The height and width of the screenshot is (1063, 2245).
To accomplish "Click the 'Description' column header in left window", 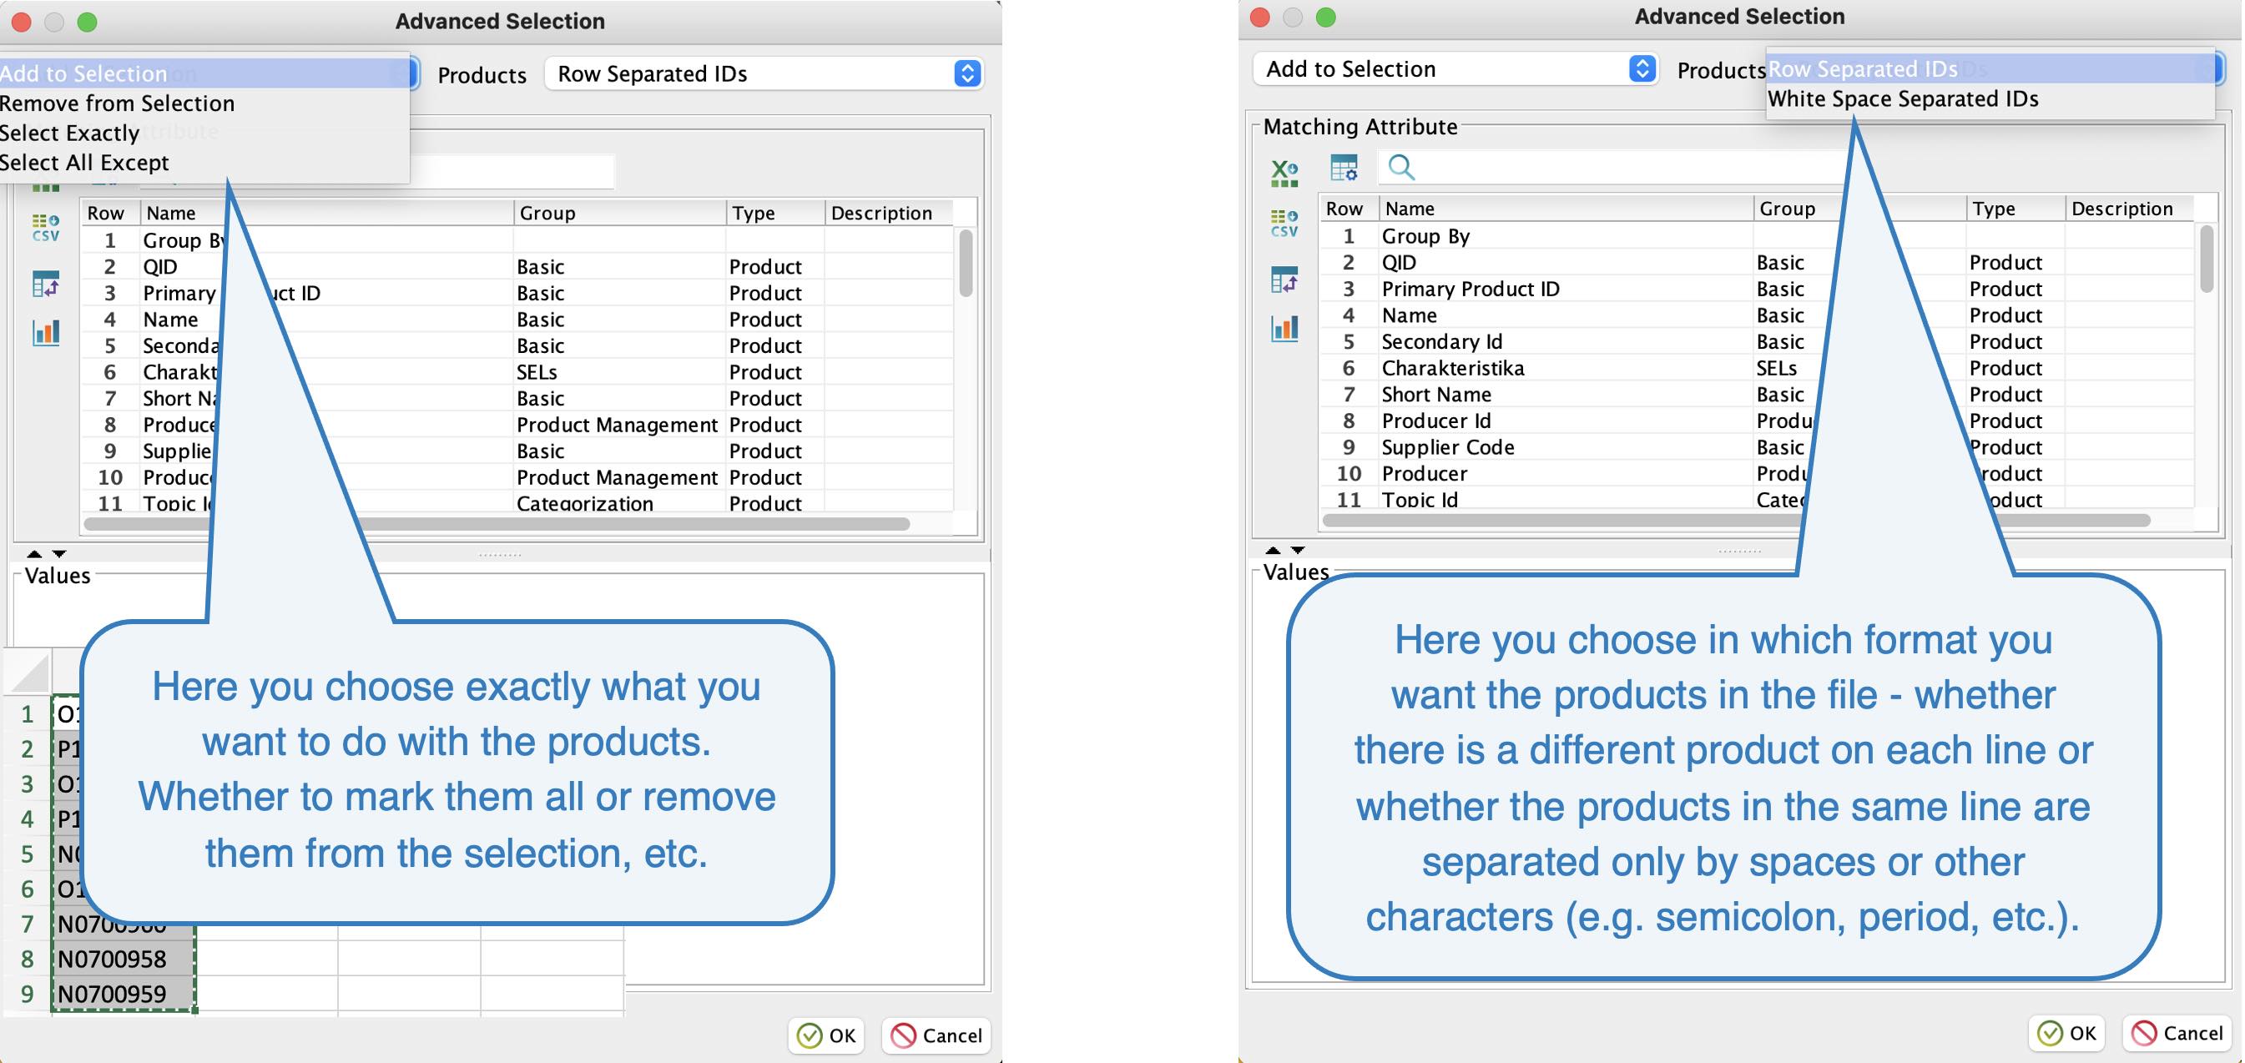I will 889,213.
